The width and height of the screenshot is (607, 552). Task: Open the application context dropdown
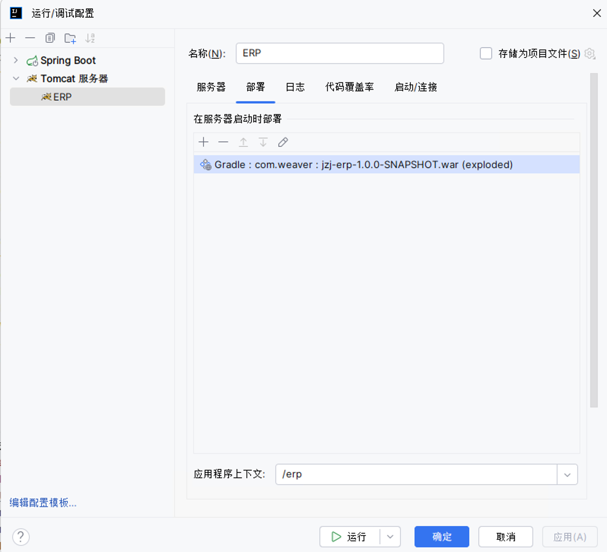coord(567,474)
